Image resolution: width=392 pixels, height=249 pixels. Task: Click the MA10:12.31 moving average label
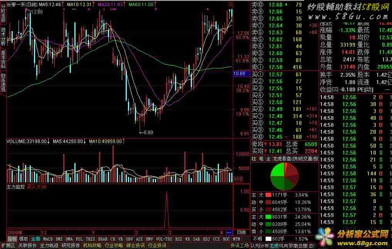(79, 5)
